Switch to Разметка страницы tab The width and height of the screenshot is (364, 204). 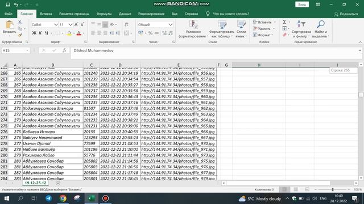tap(74, 14)
